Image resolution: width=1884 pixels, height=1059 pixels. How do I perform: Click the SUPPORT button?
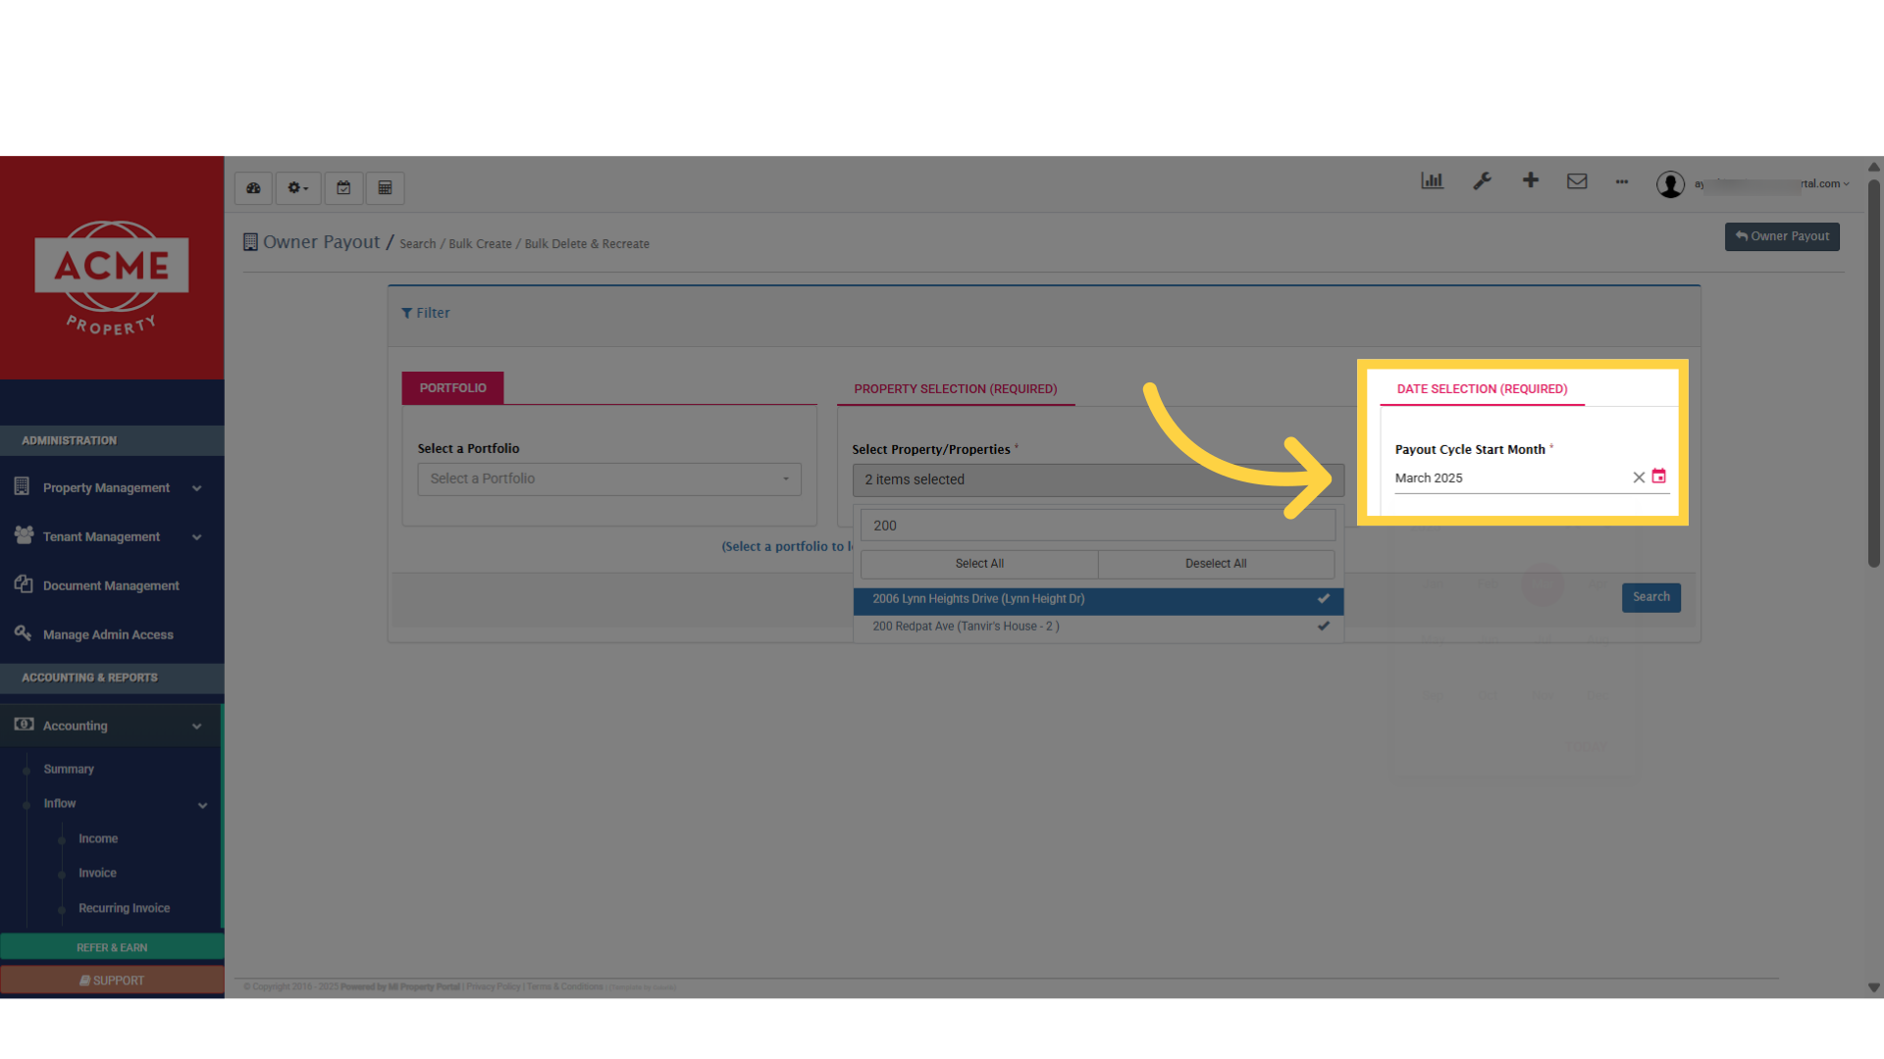pyautogui.click(x=112, y=981)
